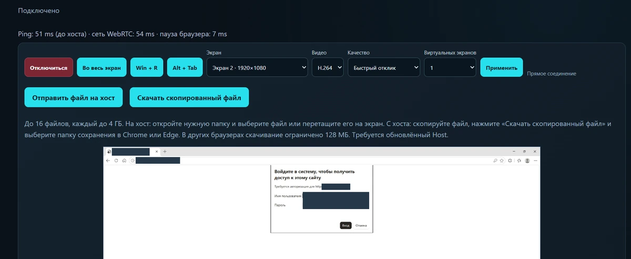Click the Reload icon in the remote browser

point(116,161)
